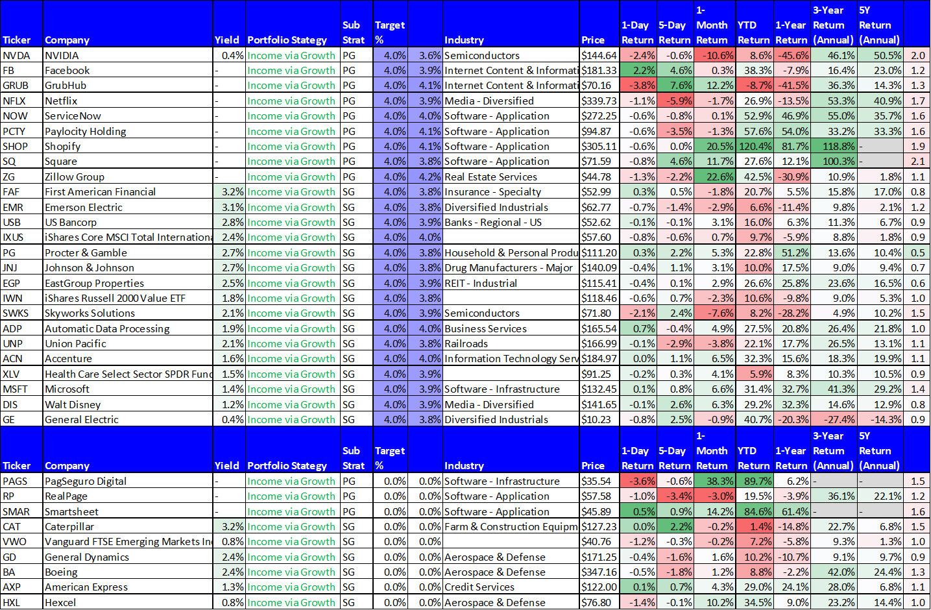The width and height of the screenshot is (931, 610).
Task: Click the $165.54 price cell
Action: coord(599,328)
